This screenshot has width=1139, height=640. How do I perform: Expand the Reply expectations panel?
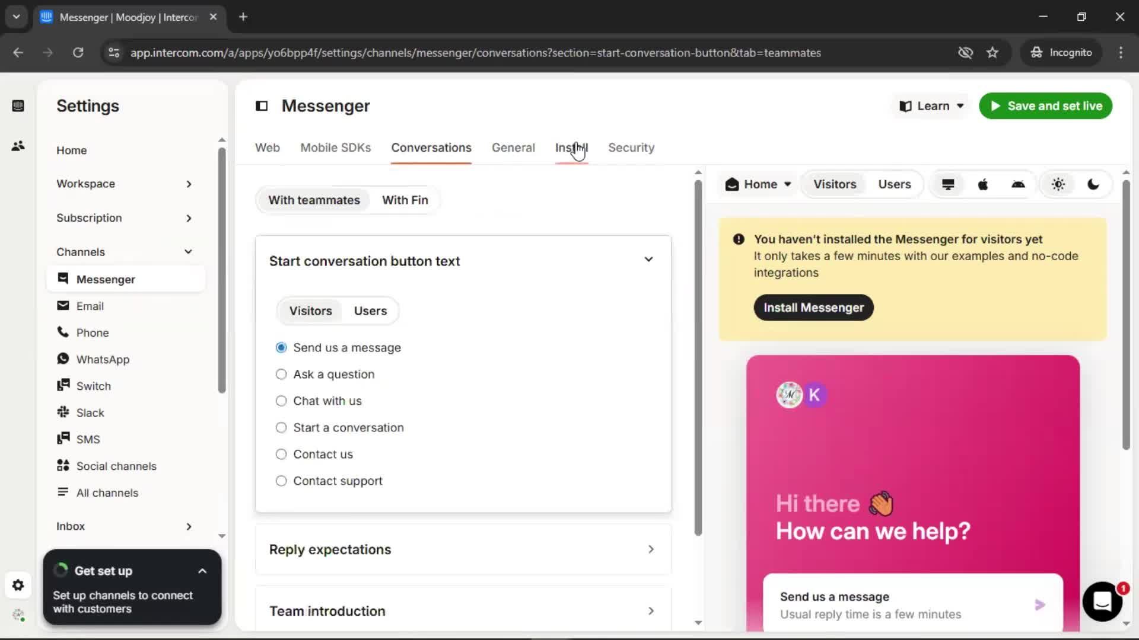tap(463, 549)
